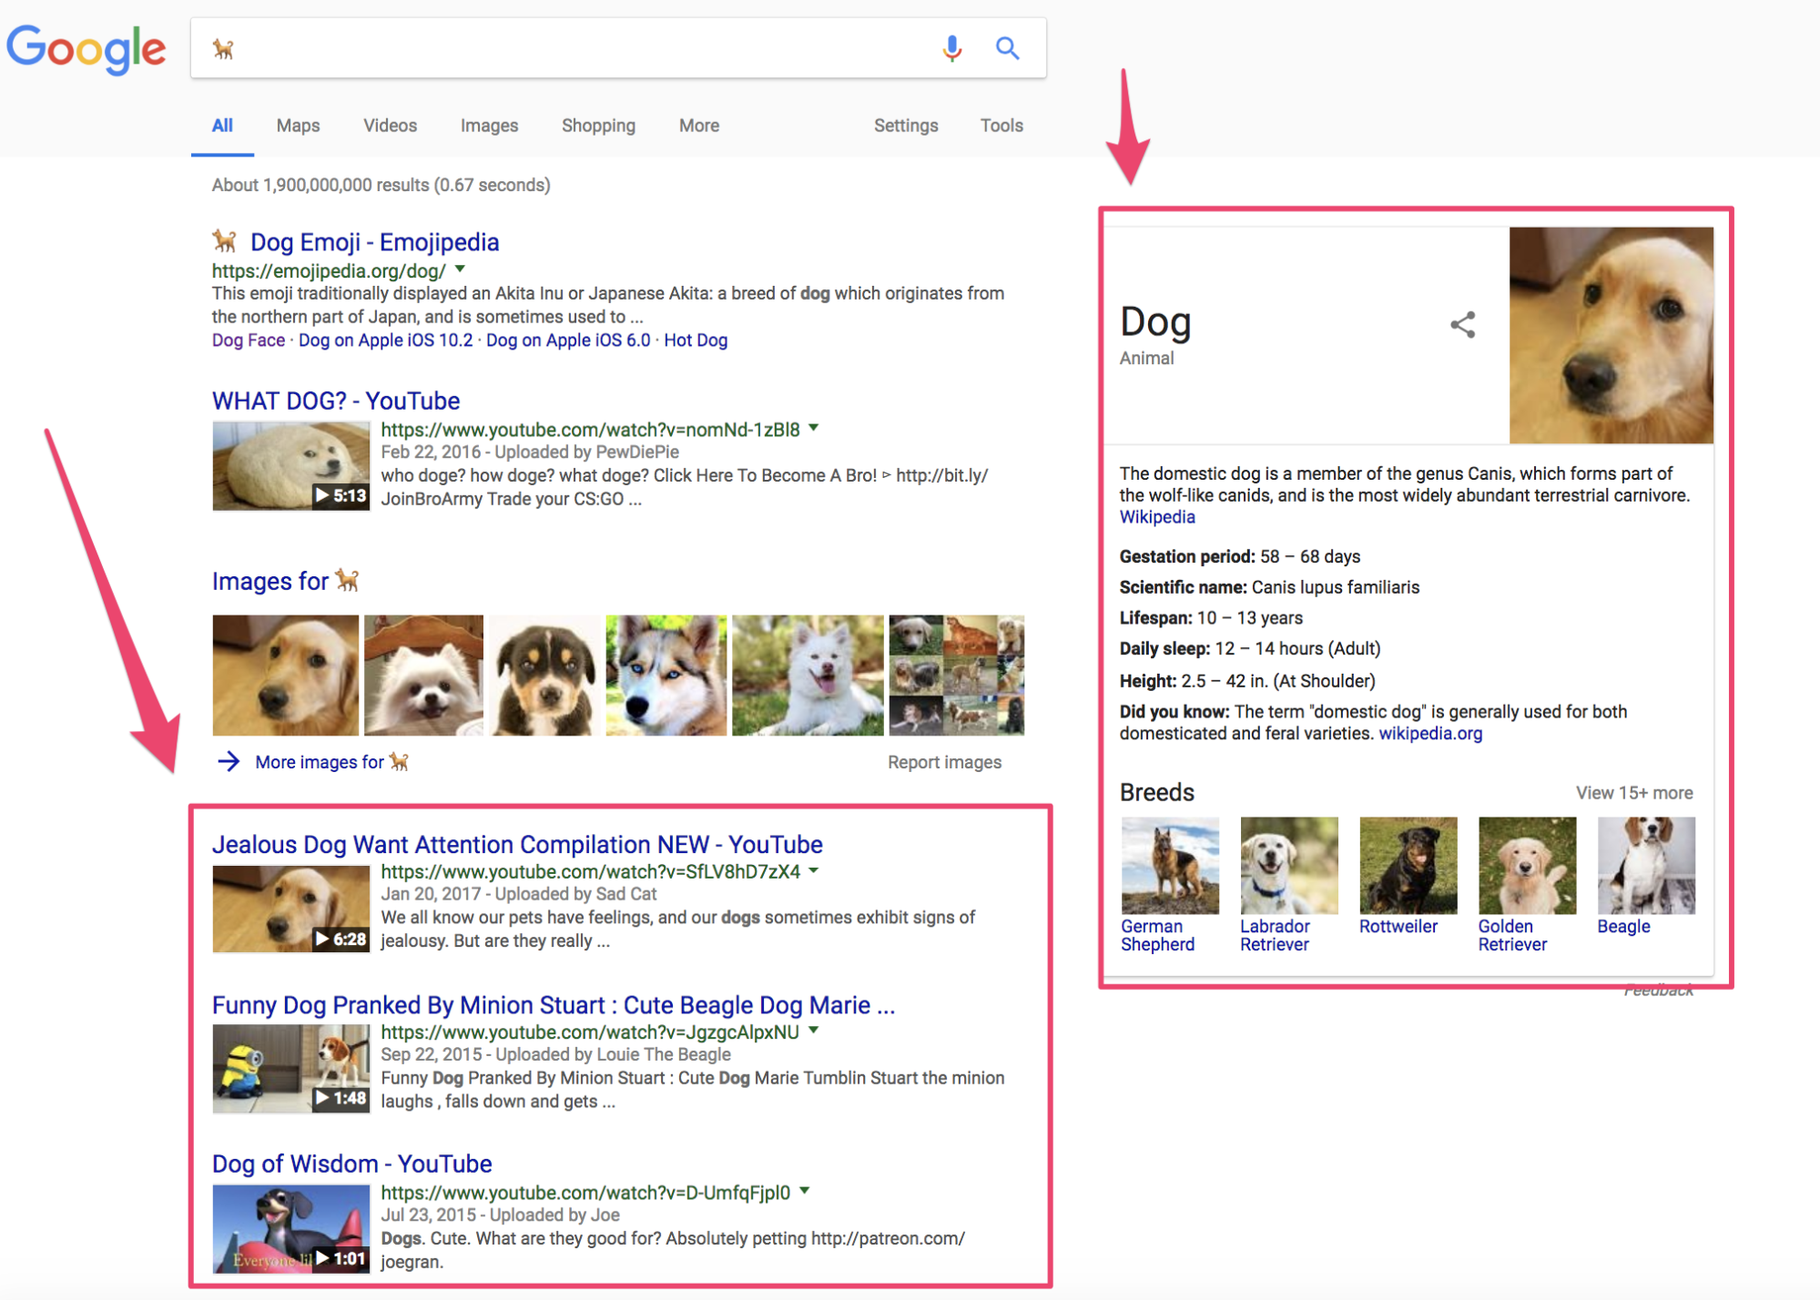Switch to the Maps tab
The width and height of the screenshot is (1820, 1301).
tap(298, 126)
